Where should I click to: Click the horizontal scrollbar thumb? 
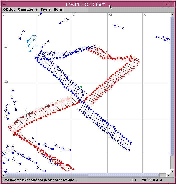pyautogui.click(x=83, y=175)
